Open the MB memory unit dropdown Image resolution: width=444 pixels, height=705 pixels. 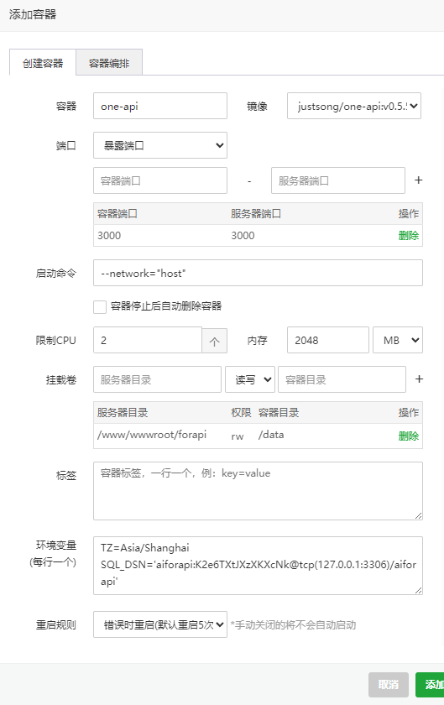[398, 341]
